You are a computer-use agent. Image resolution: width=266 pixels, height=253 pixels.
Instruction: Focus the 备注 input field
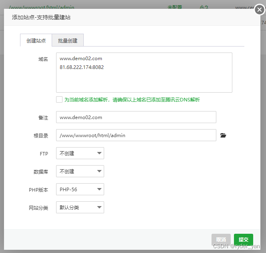136,117
